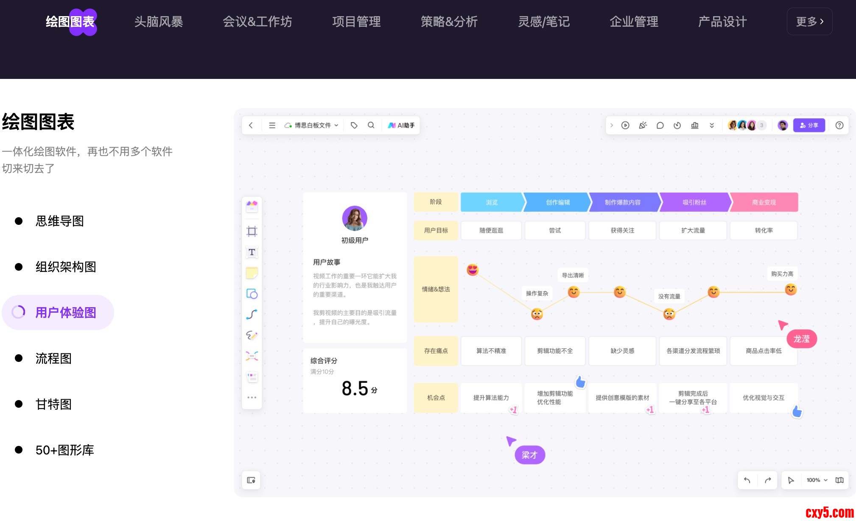This screenshot has width=856, height=521.
Task: Click the search magnifier icon
Action: pyautogui.click(x=371, y=125)
